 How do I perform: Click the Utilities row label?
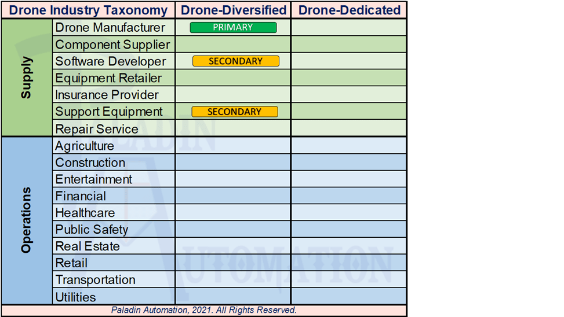pos(75,297)
